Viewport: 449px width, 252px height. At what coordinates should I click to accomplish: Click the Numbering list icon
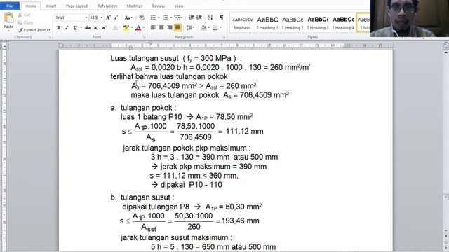166,17
